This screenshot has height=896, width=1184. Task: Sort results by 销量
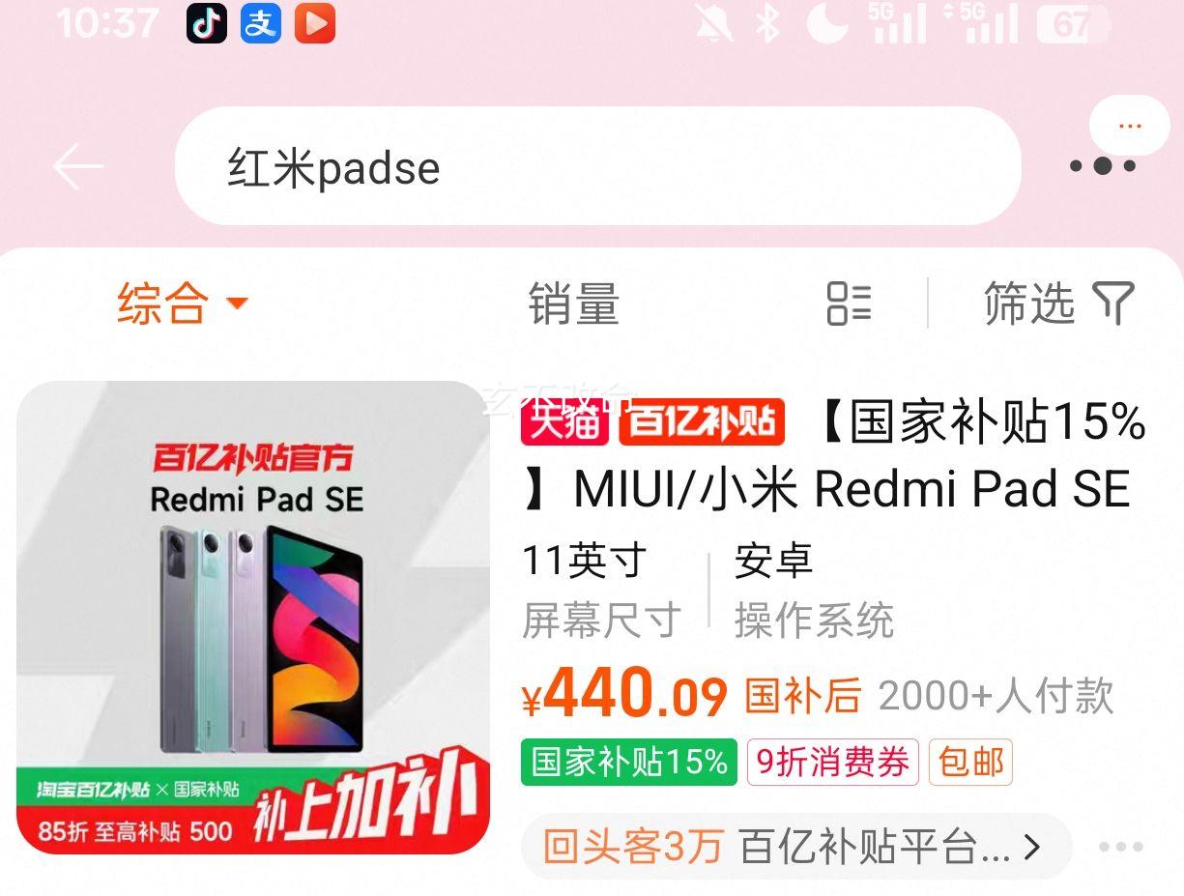[573, 303]
